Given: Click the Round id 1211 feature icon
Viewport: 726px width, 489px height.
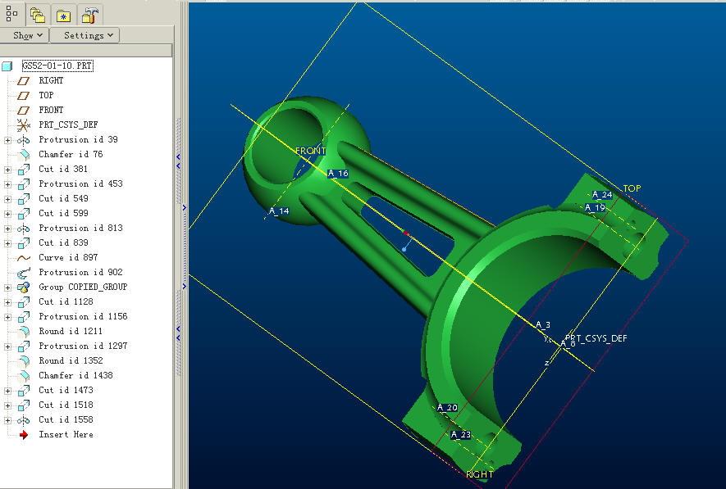Looking at the screenshot, I should click(x=24, y=332).
